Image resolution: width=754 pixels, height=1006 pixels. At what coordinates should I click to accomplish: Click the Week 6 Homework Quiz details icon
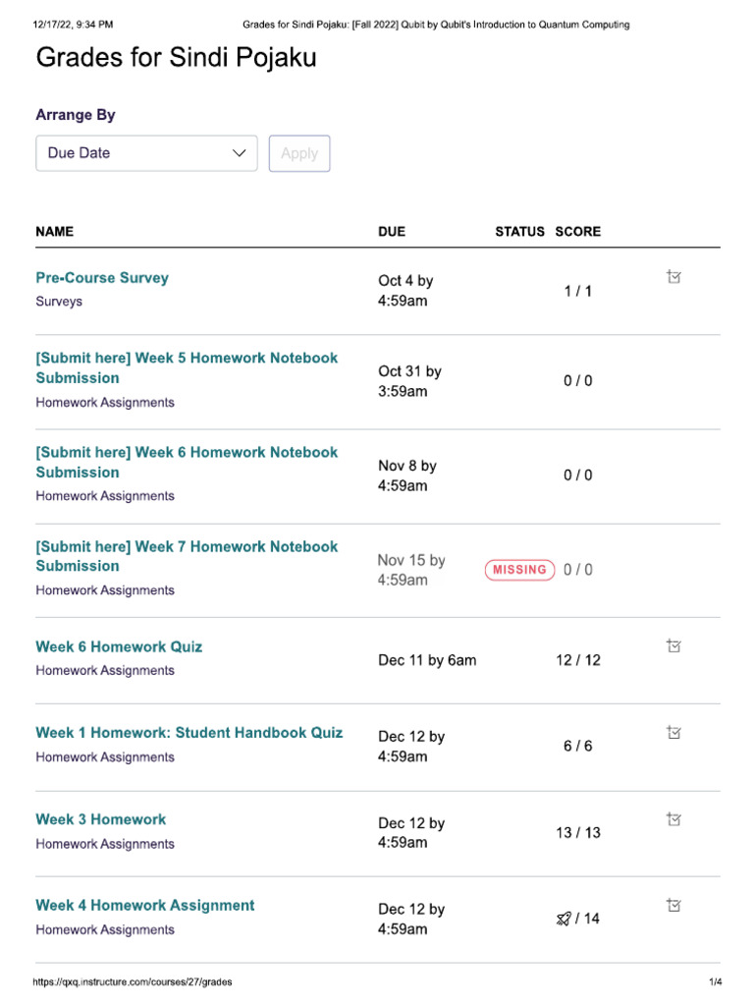[x=673, y=645]
